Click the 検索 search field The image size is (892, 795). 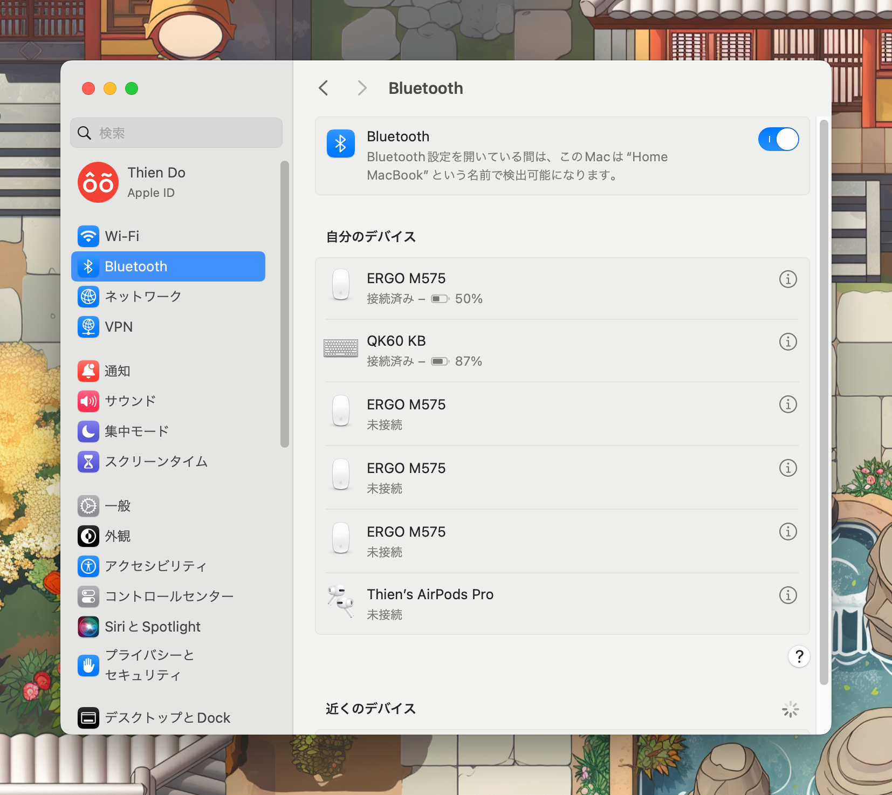(x=176, y=133)
